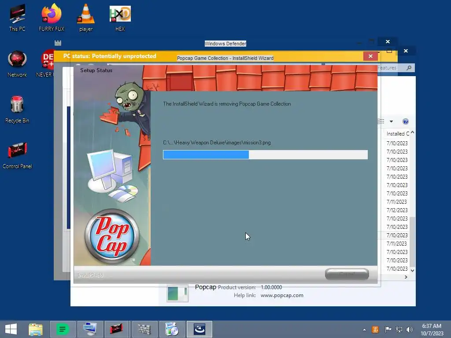
Task: Open the Network desktop icon
Action: 17,64
